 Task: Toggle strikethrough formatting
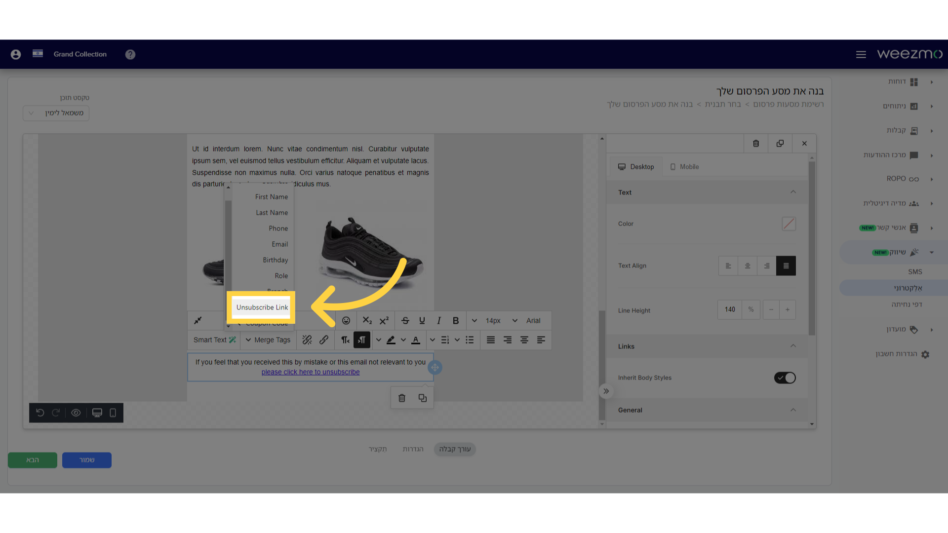[x=405, y=321]
